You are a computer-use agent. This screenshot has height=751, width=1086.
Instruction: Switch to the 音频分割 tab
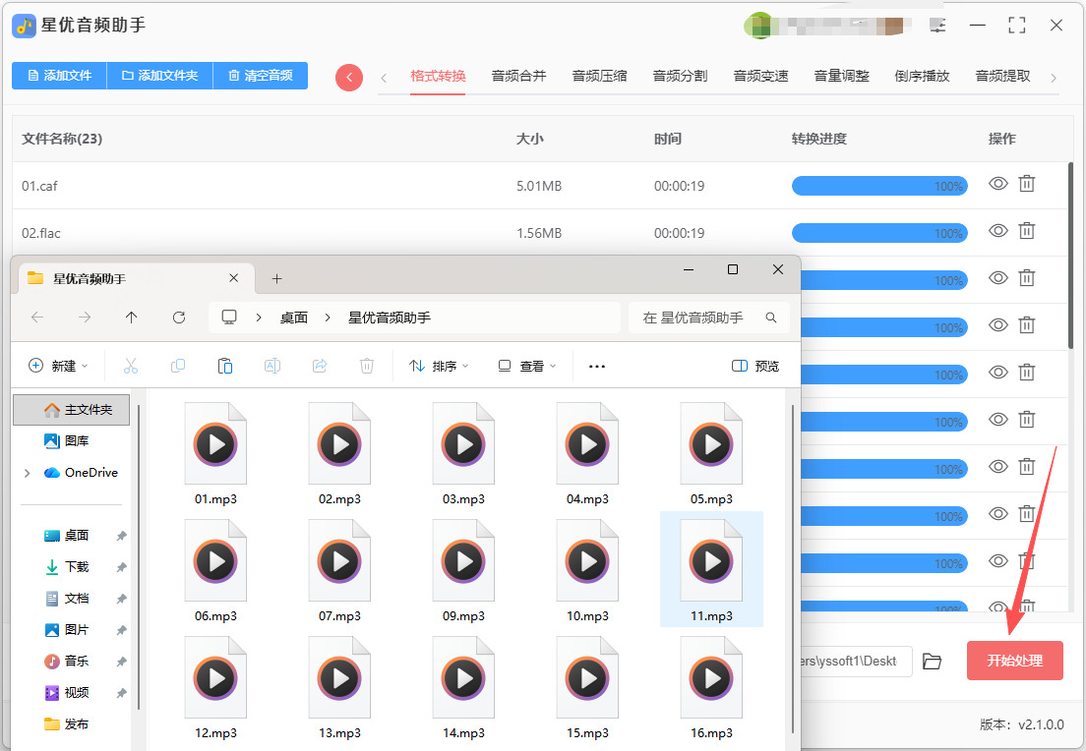point(680,76)
